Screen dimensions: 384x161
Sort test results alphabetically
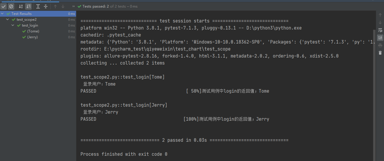pyautogui.click(x=21, y=6)
